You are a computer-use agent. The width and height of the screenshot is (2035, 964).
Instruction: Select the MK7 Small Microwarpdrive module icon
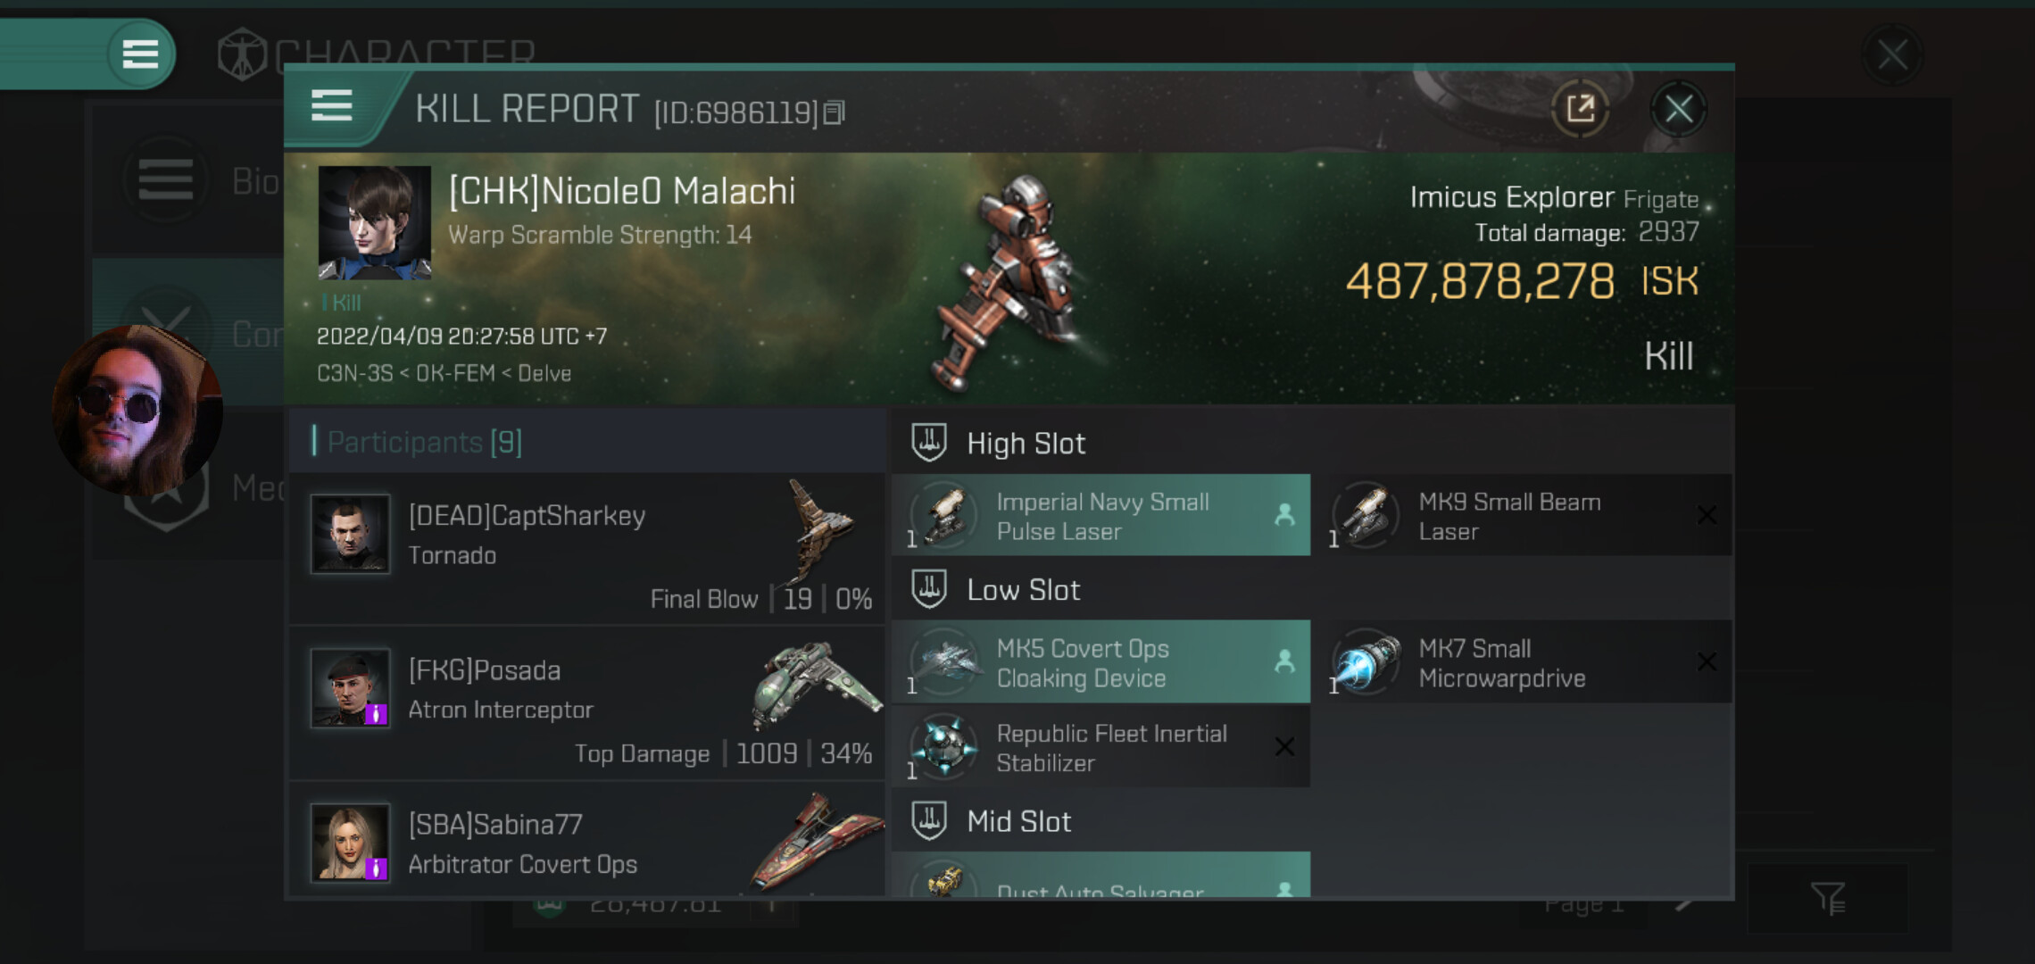(1365, 662)
